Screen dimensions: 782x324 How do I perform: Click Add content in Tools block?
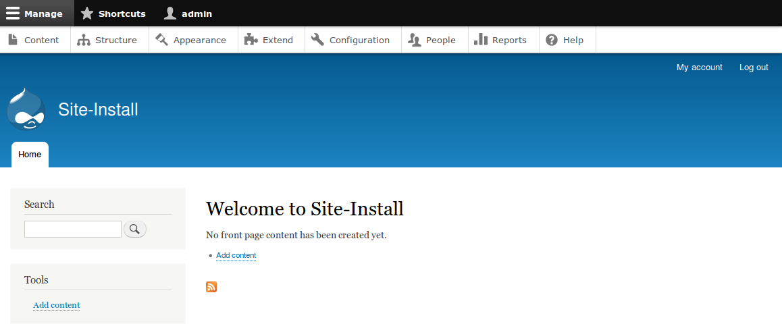pos(56,305)
